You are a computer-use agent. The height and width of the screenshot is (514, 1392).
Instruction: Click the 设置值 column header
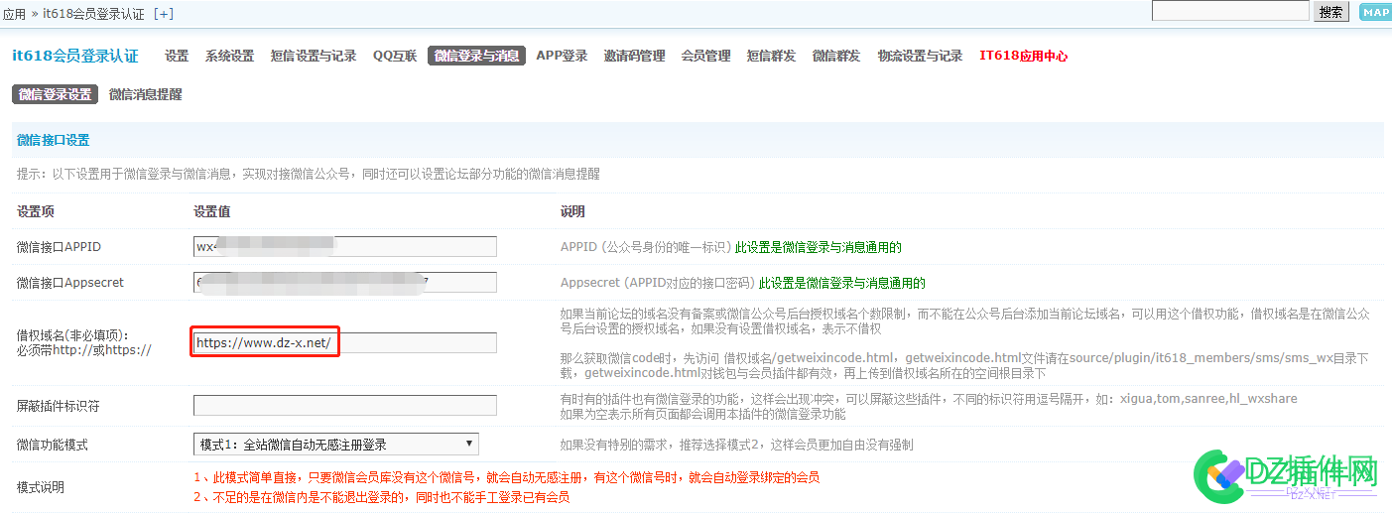[212, 211]
